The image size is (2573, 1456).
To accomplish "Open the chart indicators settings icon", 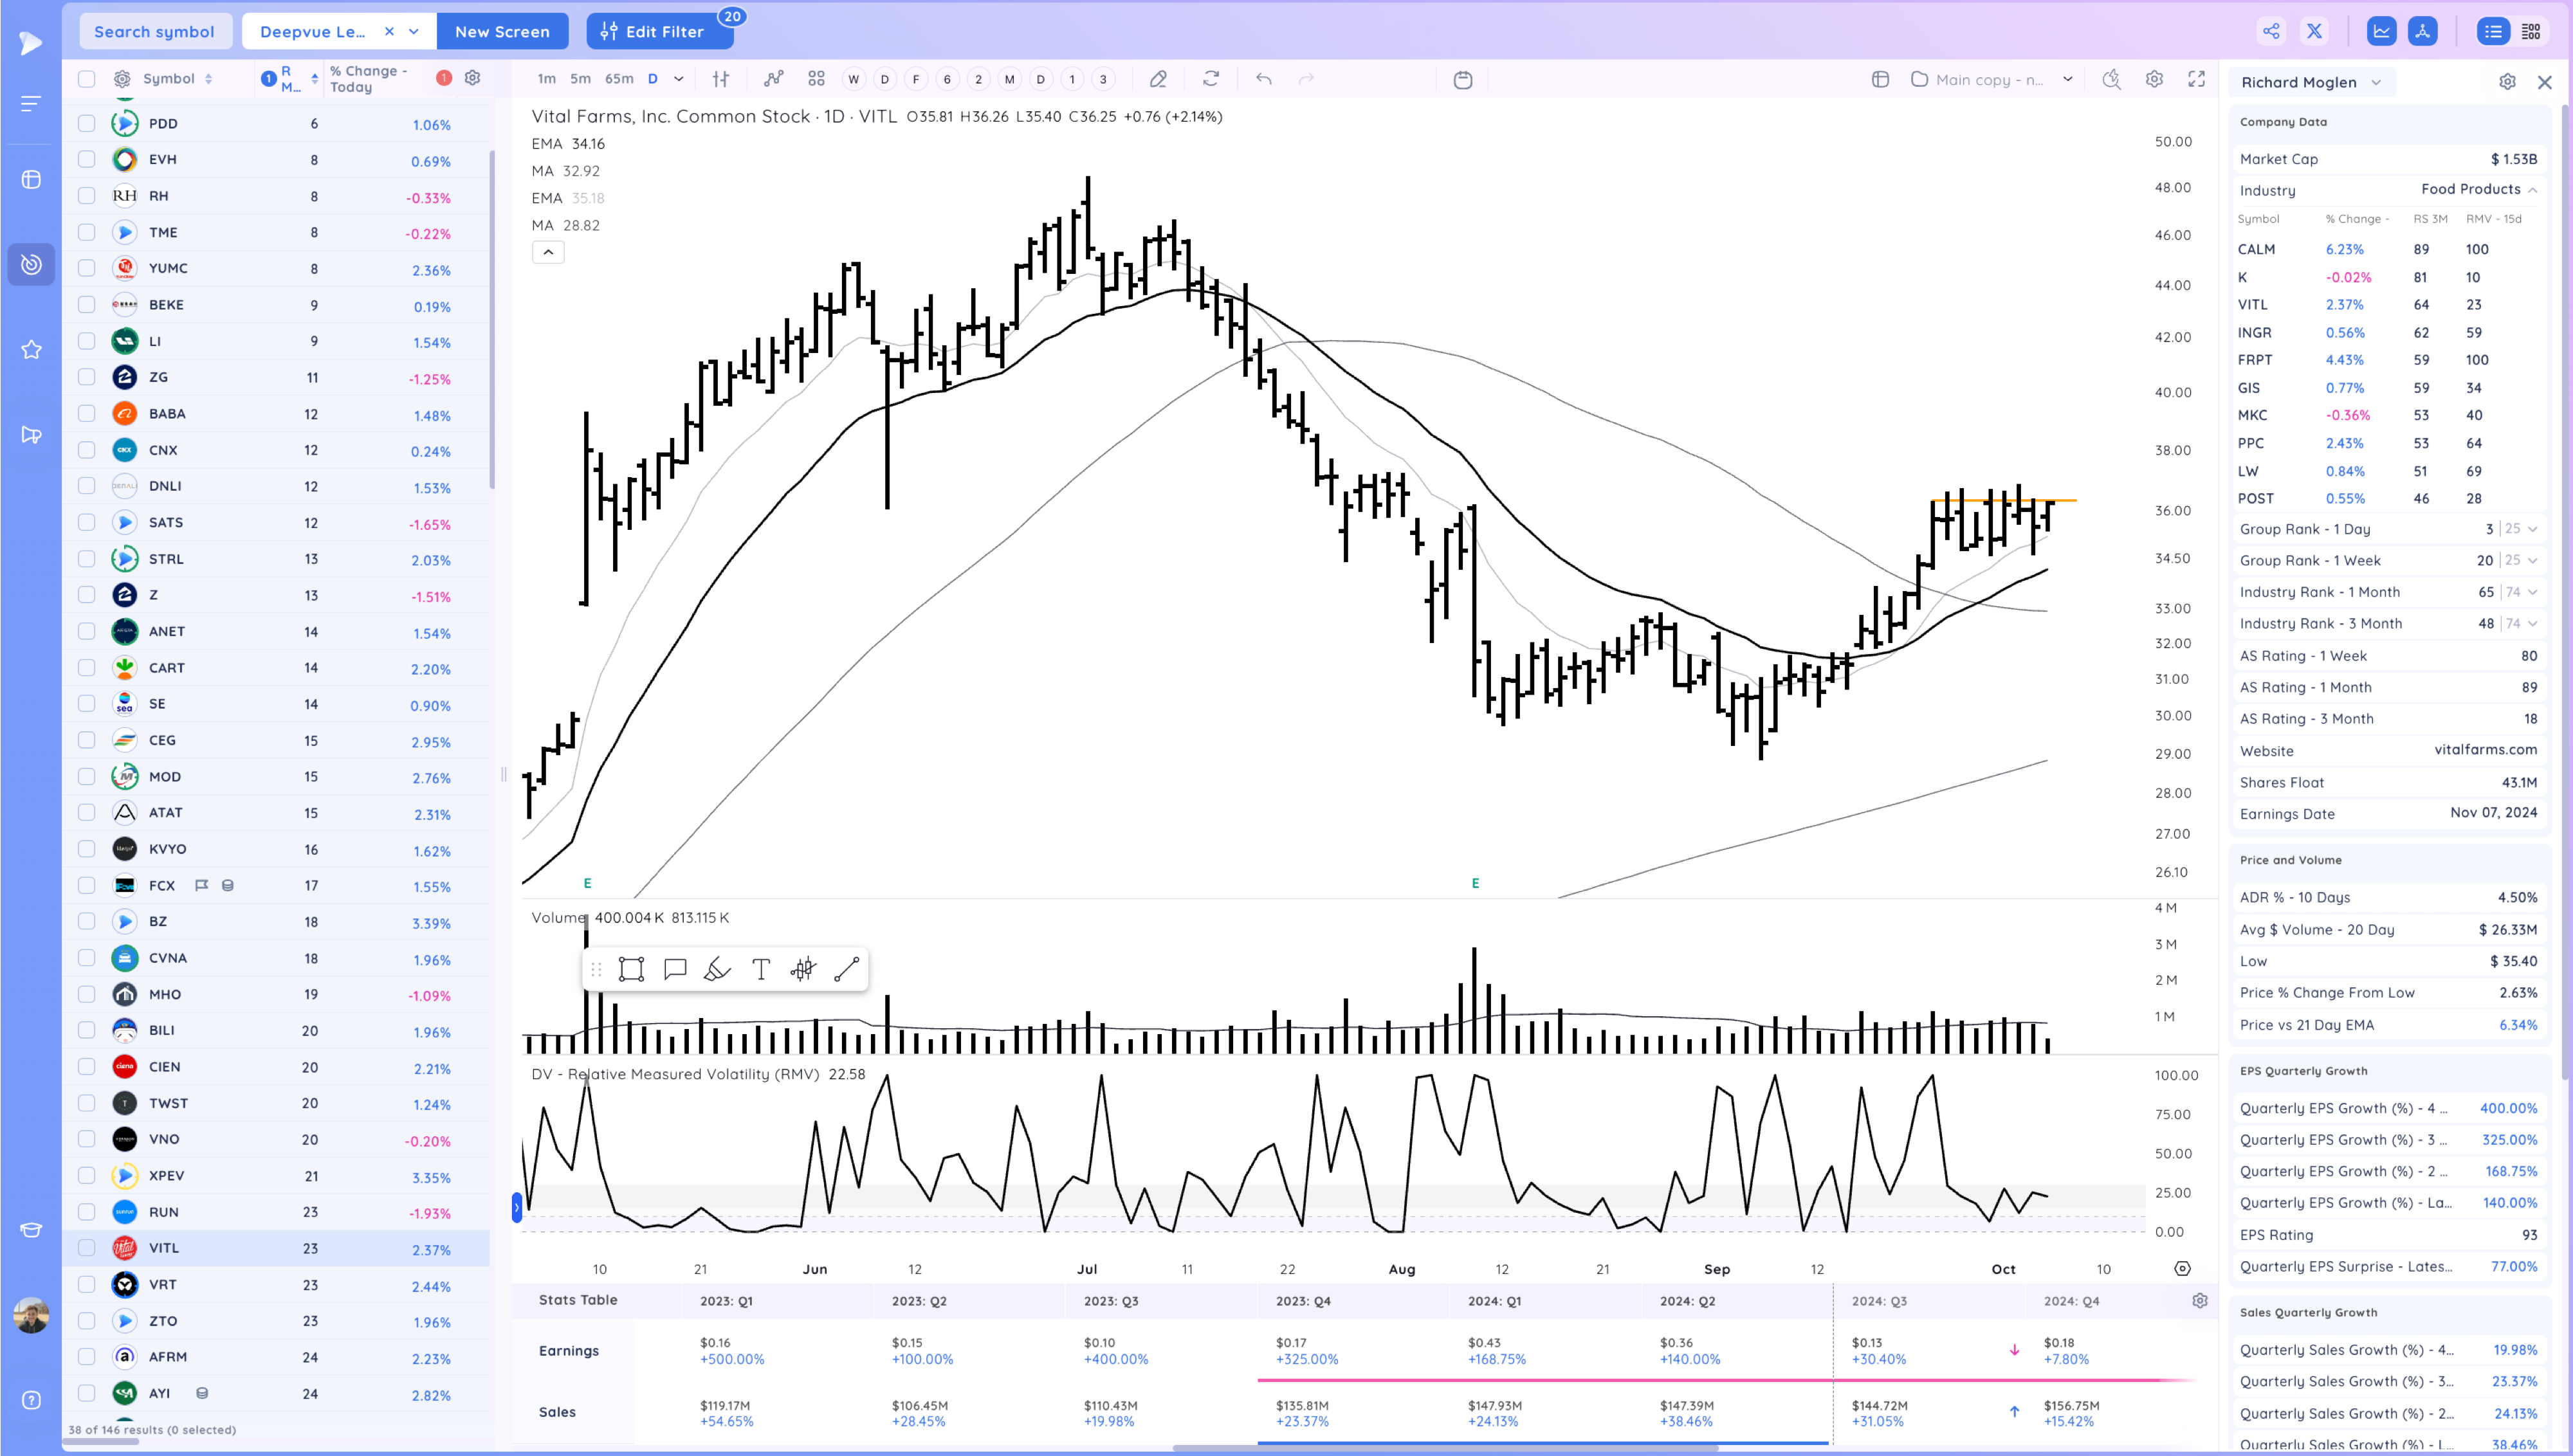I will pos(2154,79).
